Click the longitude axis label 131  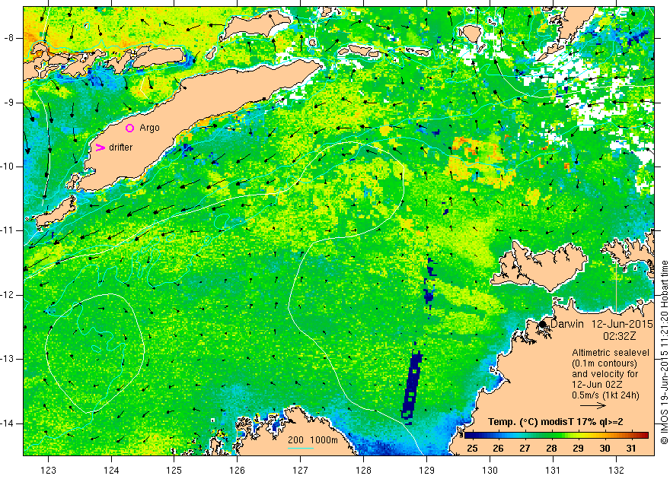553,470
